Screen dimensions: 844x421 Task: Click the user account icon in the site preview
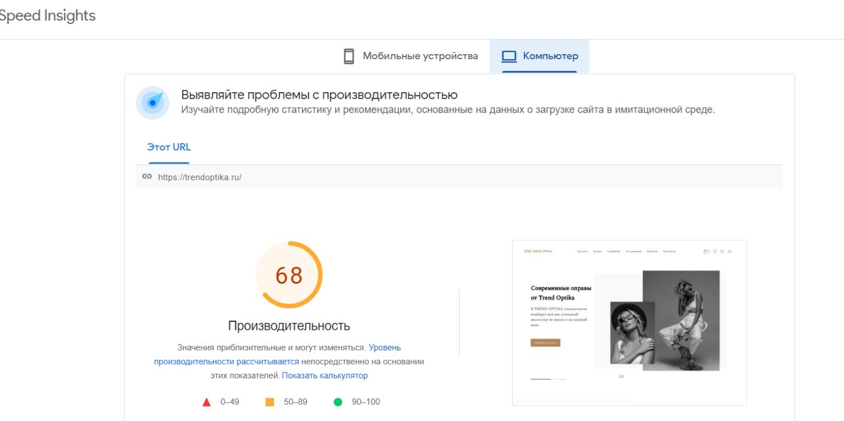coord(730,251)
